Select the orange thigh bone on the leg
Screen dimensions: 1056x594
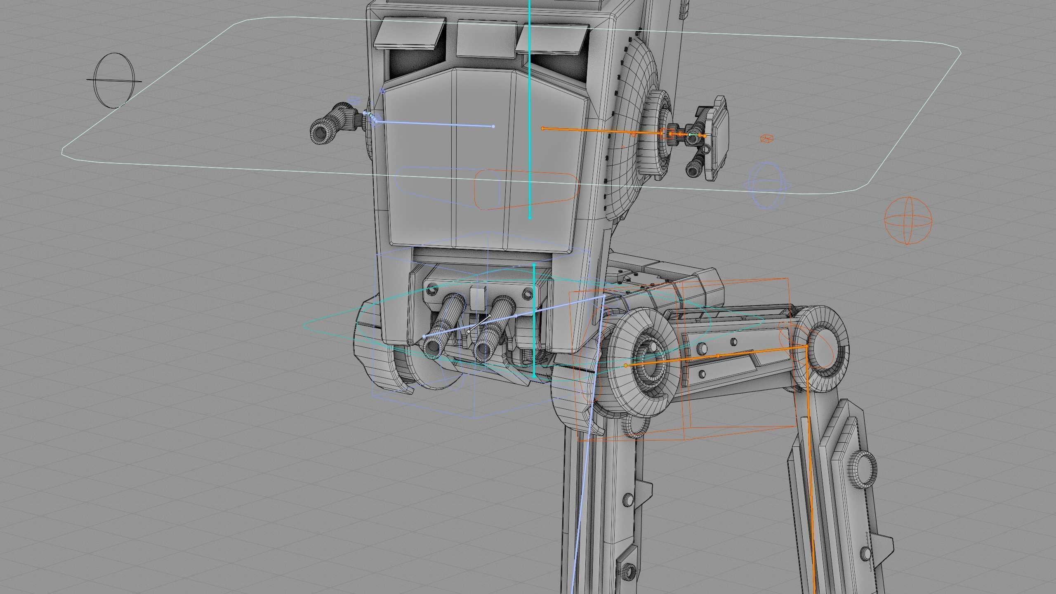click(716, 356)
